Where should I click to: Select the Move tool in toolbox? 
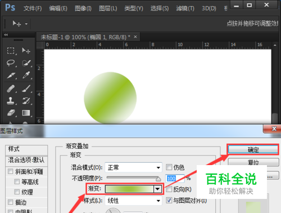[26, 51]
